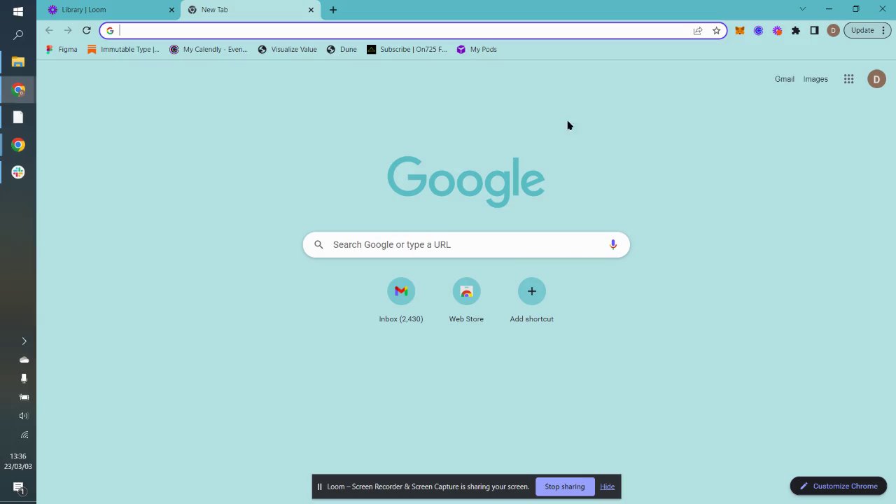This screenshot has width=896, height=504.
Task: Hide the Loom sharing notification bar
Action: (607, 486)
